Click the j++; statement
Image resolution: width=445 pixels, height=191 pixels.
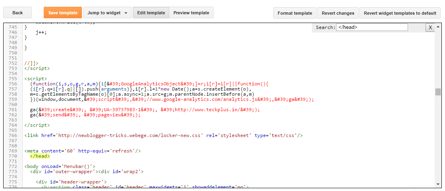(x=41, y=32)
